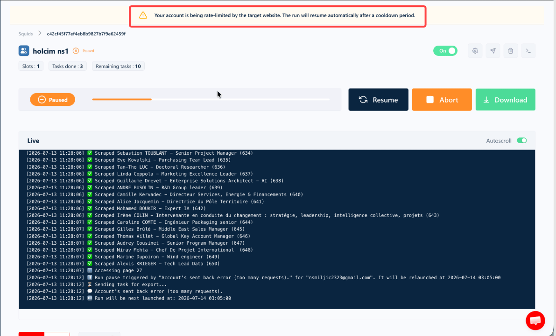This screenshot has height=336, width=556.
Task: Select log line Scraped Tan-Tho LUC (636)
Action: (x=126, y=167)
